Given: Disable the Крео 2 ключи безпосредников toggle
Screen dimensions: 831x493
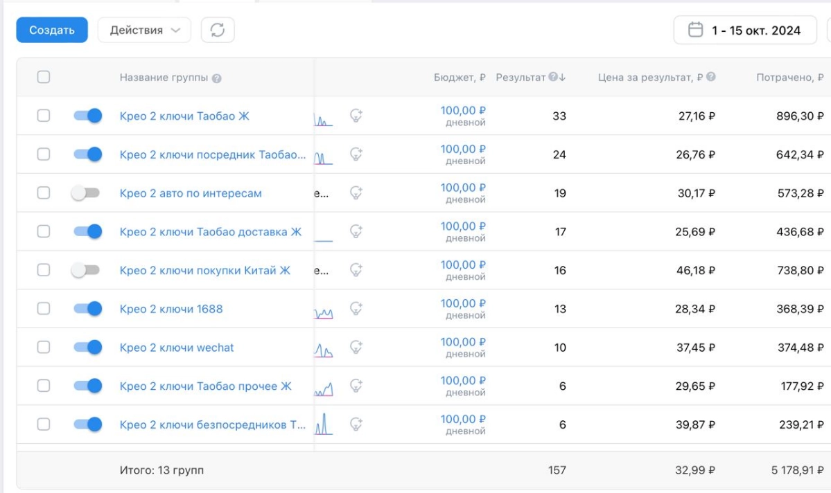Looking at the screenshot, I should tap(87, 424).
